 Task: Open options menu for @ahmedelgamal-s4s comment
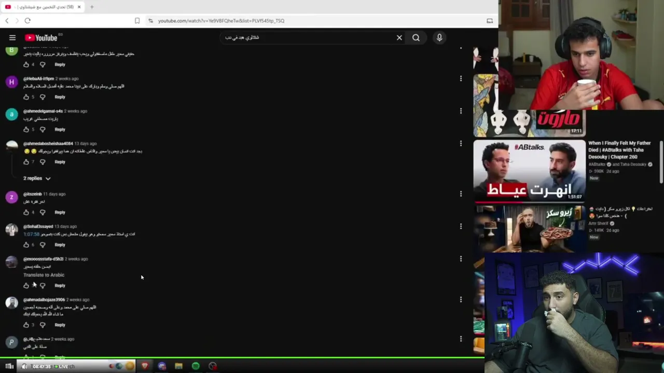click(x=461, y=111)
